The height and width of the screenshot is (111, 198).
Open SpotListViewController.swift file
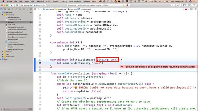(x=17, y=30)
